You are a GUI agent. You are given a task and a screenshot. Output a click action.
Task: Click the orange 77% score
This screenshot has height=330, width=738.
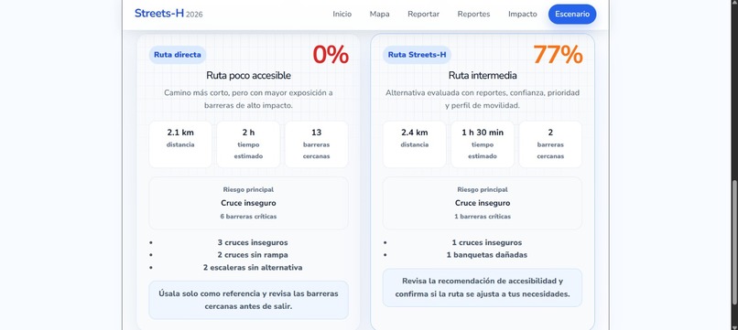click(558, 55)
